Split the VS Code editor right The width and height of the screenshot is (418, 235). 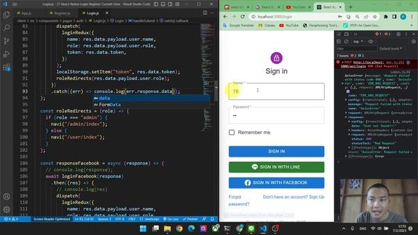tap(205, 13)
